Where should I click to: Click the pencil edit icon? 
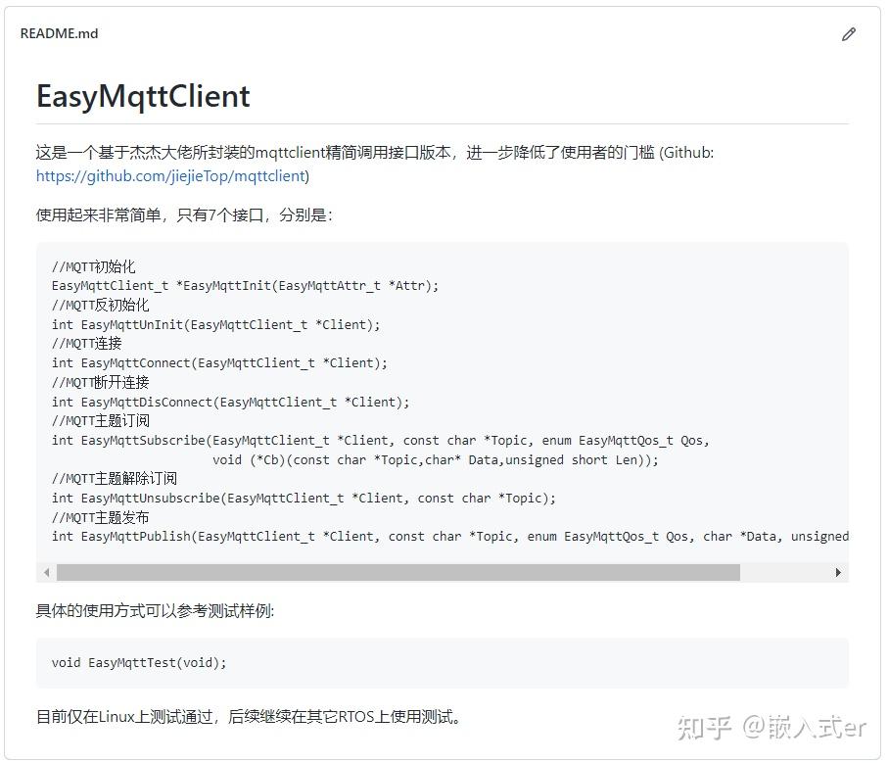tap(848, 33)
